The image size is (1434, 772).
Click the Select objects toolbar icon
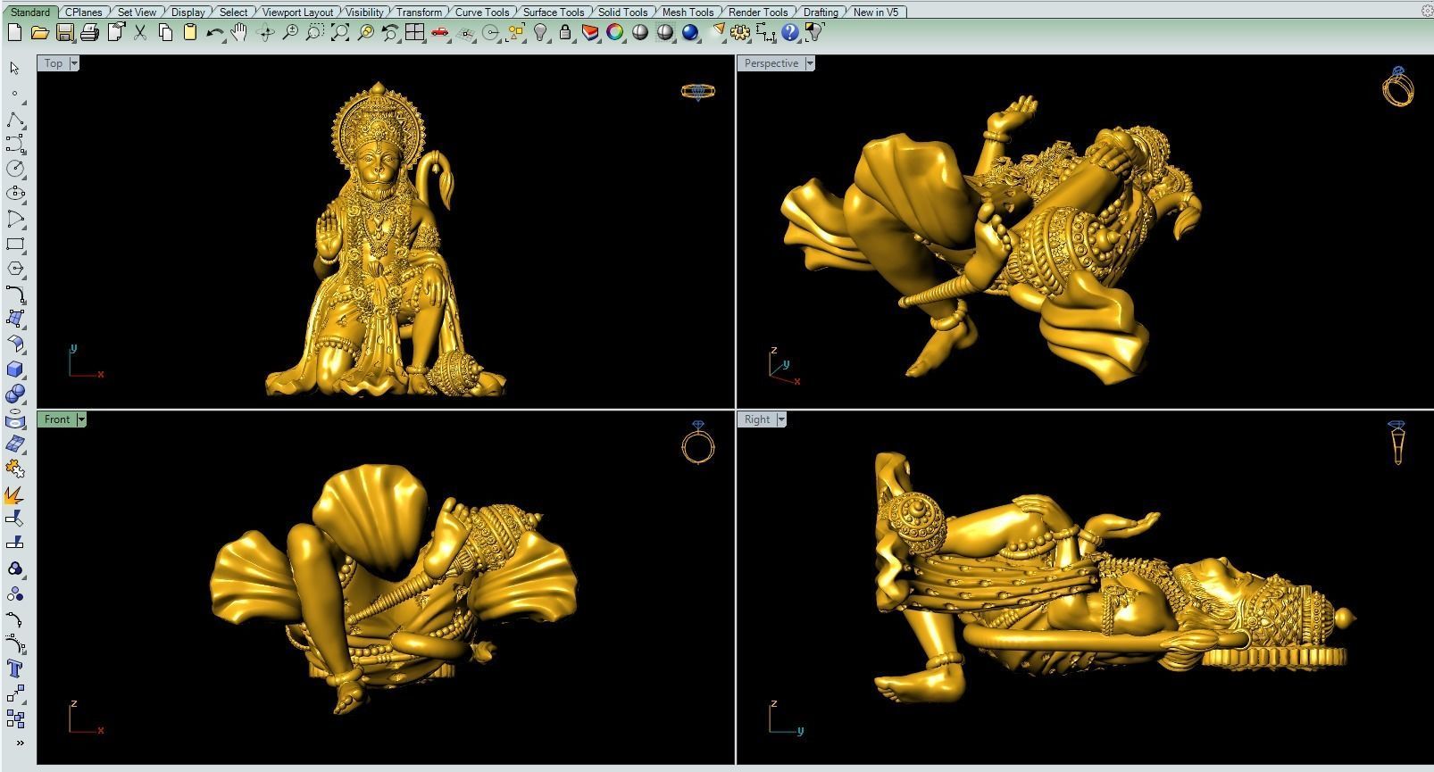(x=515, y=32)
